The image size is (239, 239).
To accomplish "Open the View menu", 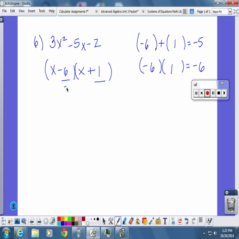I will 22,11.
